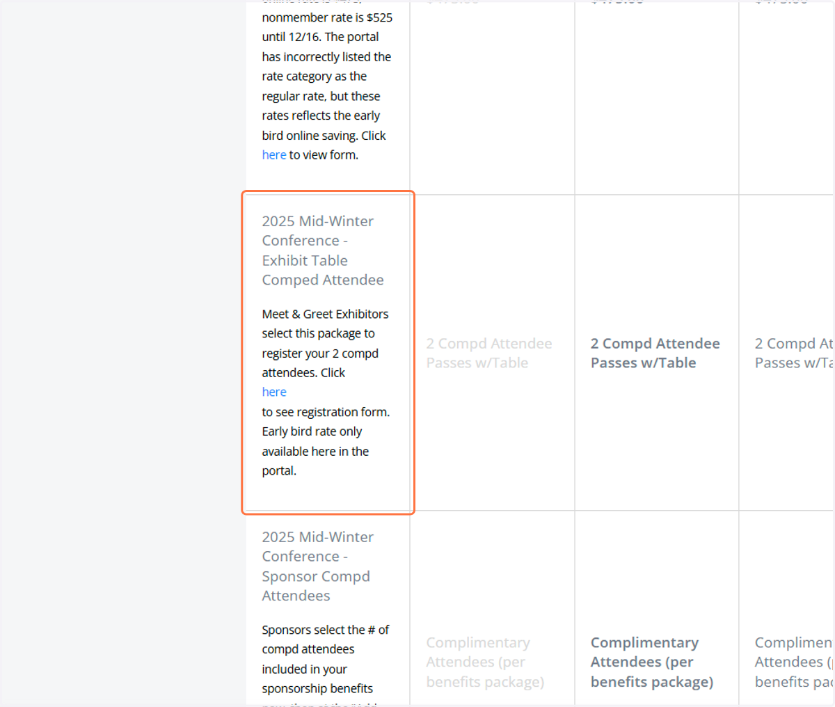Open the 'here' link above 'to see registration form'
This screenshot has width=835, height=707.
coord(273,392)
